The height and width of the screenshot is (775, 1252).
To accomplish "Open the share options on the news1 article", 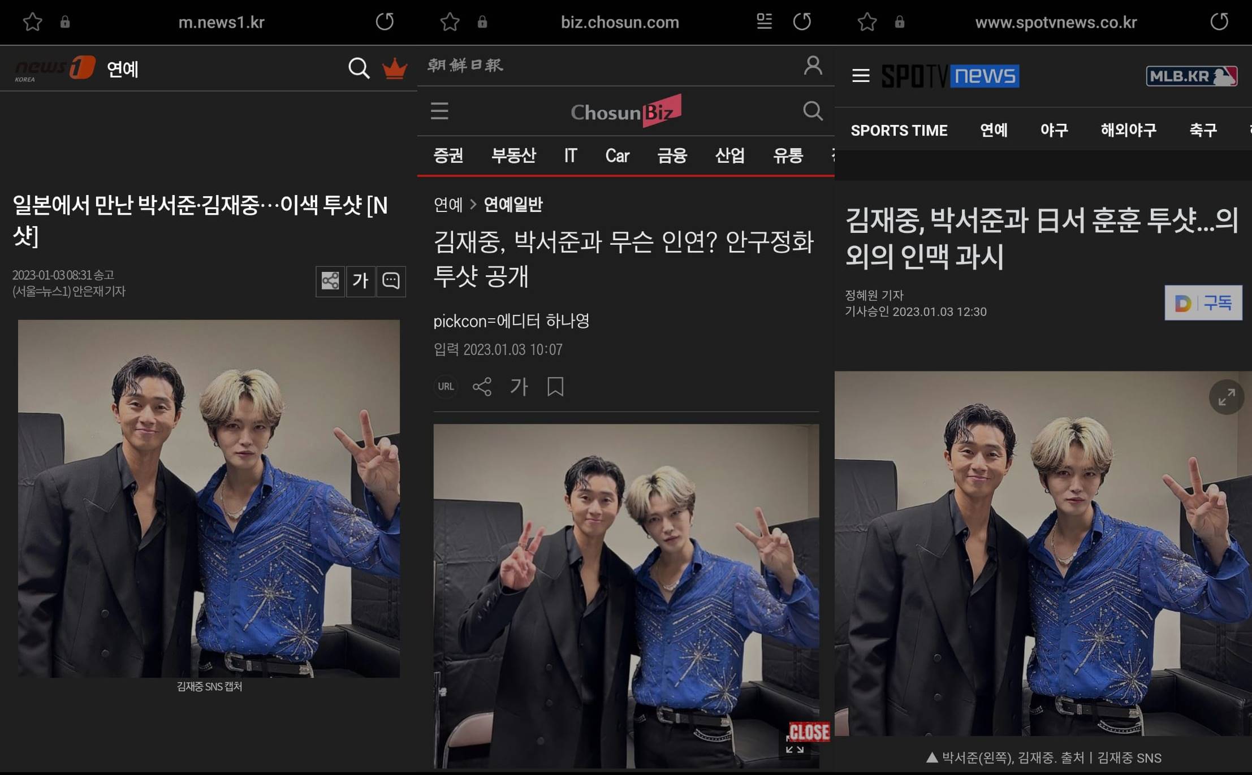I will point(330,281).
